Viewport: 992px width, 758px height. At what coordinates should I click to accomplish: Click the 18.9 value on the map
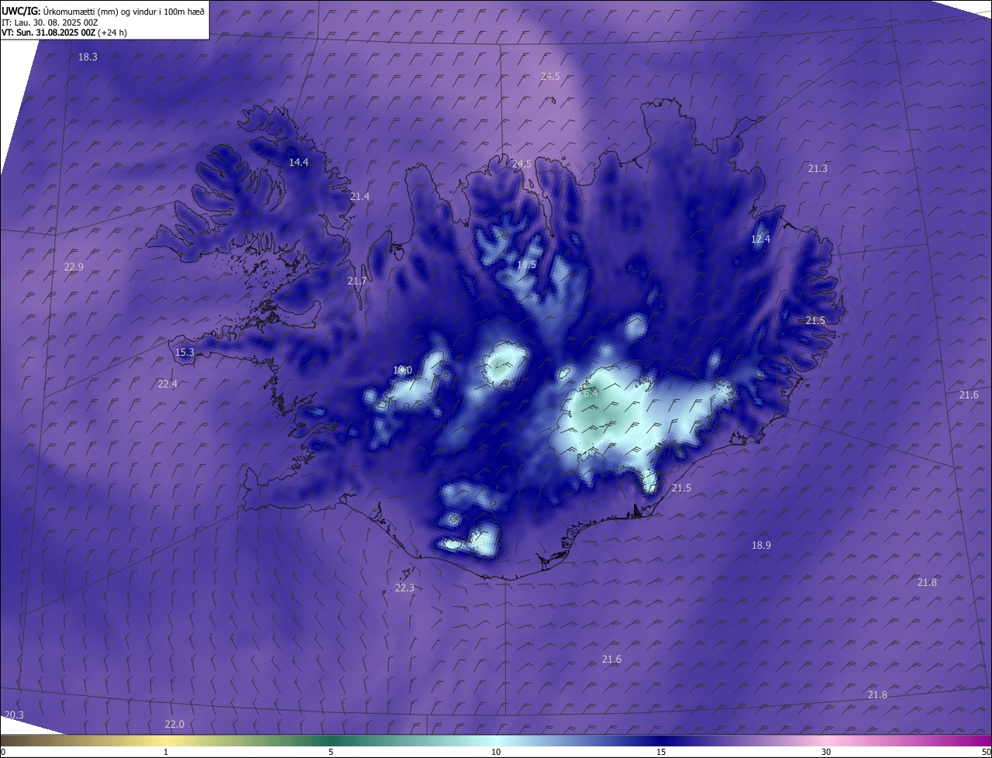[761, 546]
